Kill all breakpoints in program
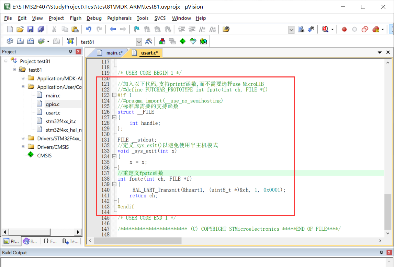 tap(376, 29)
